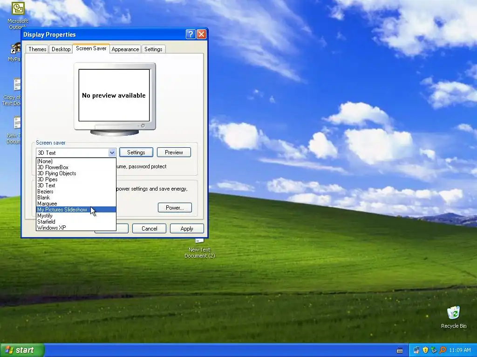Click the monitor preview thumbnail
The width and height of the screenshot is (477, 357).
tap(115, 99)
